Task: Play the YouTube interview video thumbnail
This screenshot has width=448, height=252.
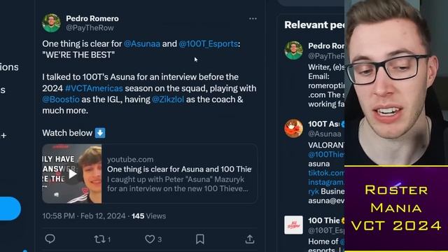Action: 72,174
